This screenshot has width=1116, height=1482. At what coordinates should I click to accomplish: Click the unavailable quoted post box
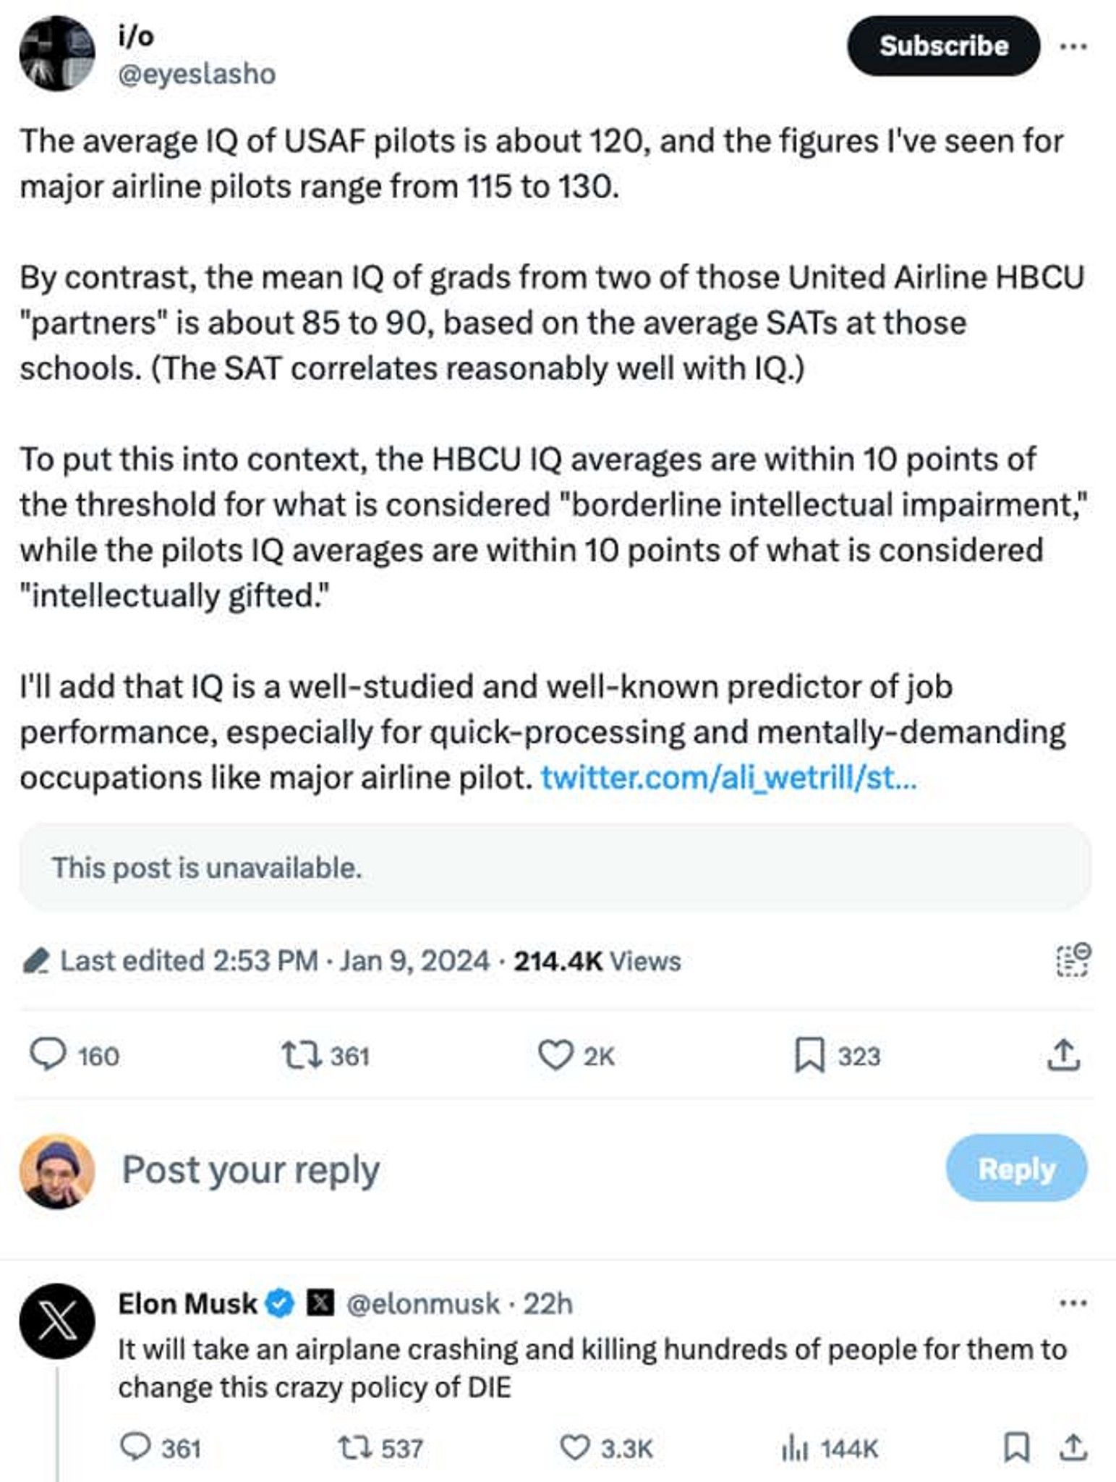pos(555,867)
